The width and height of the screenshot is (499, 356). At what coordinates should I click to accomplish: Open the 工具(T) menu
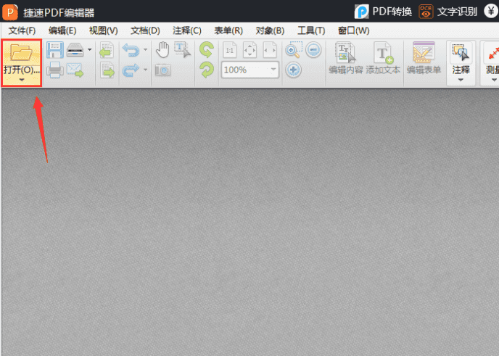311,30
